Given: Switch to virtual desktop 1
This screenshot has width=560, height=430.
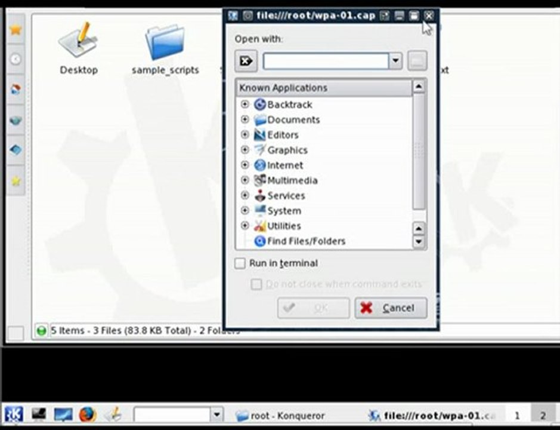Looking at the screenshot, I should (x=517, y=416).
